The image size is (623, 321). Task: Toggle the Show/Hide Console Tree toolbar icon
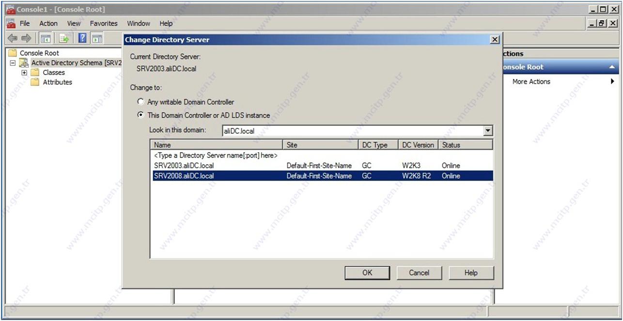(x=46, y=38)
